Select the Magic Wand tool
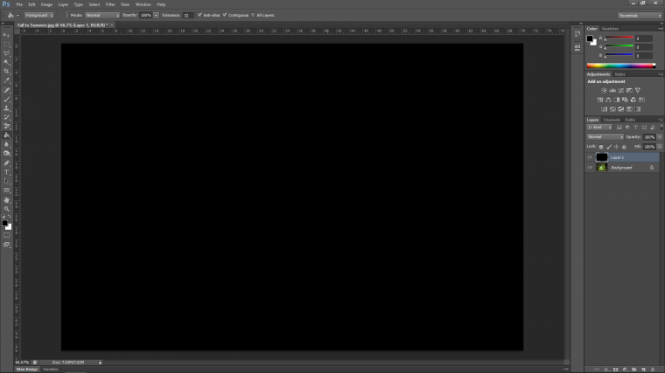Viewport: 665px width, 373px height. click(6, 62)
